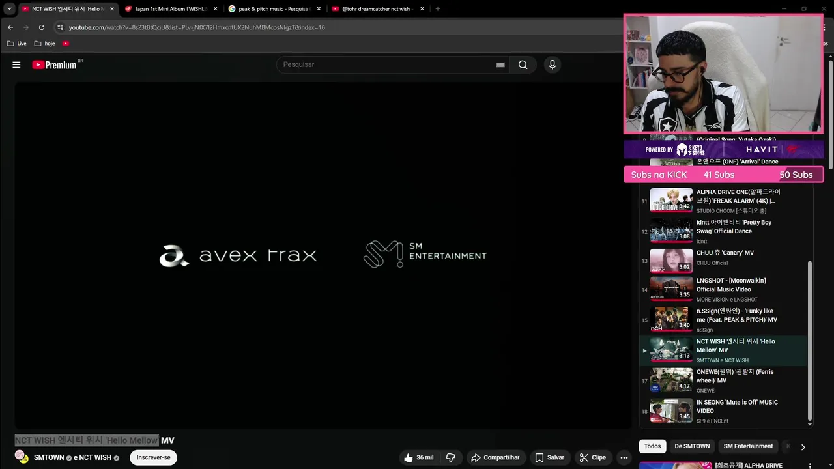Play IN SEONG 'Mute is Off' thumbnail
Viewport: 834px width, 469px height.
(671, 411)
